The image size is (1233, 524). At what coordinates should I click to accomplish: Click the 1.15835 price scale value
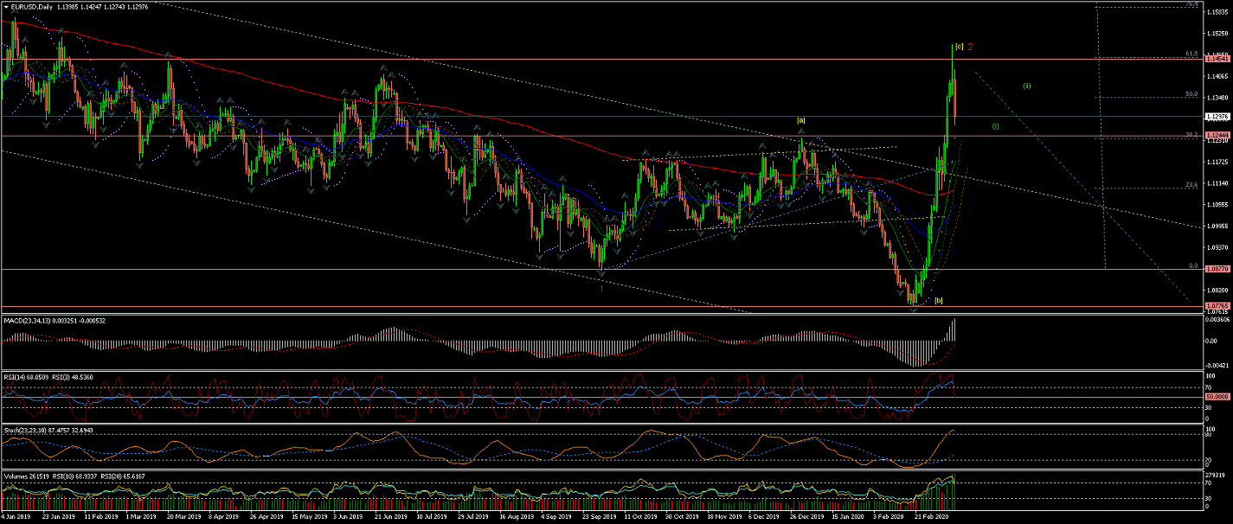click(x=1217, y=14)
